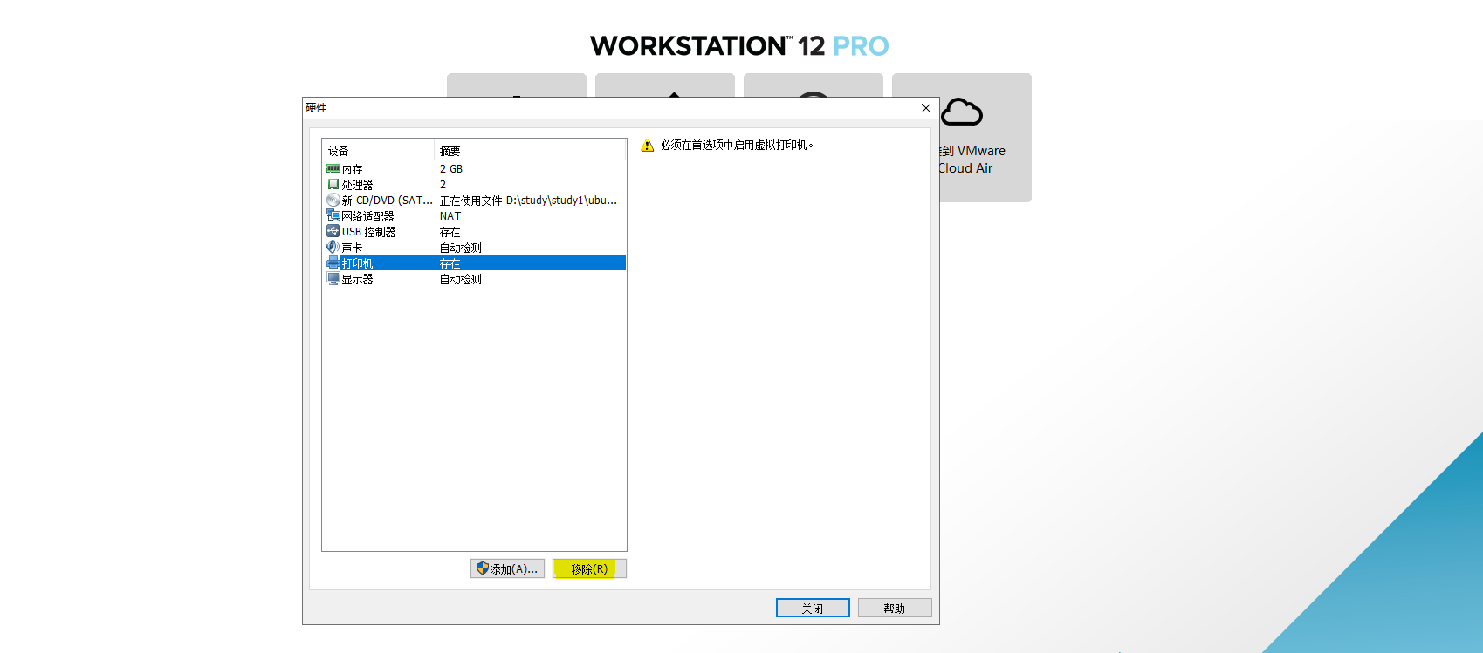Click the Cloud Air label in Workstation window
The width and height of the screenshot is (1483, 653).
(965, 168)
